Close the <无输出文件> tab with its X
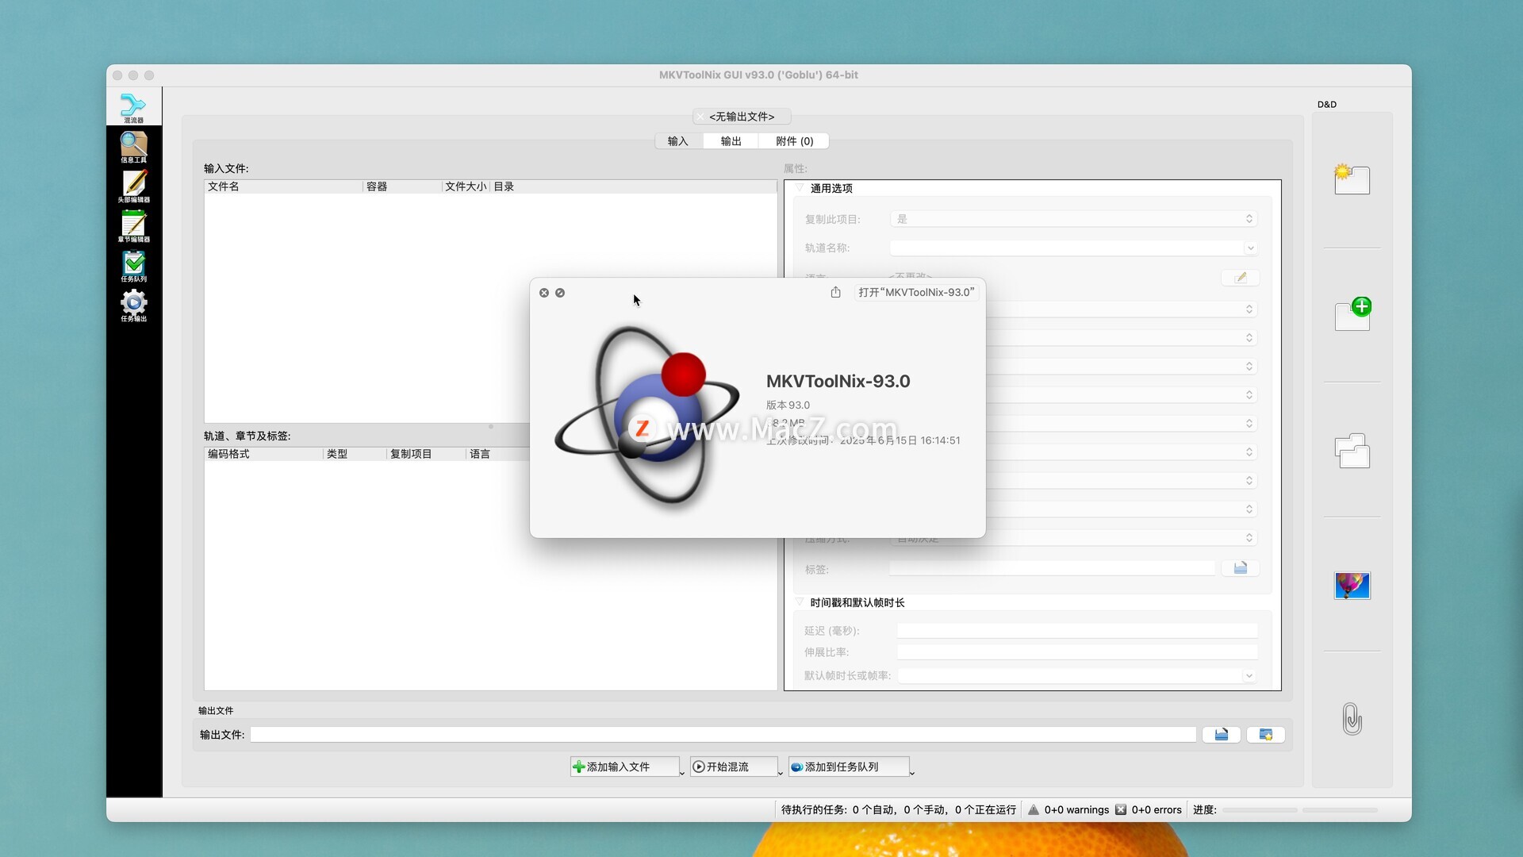Image resolution: width=1523 pixels, height=857 pixels. (699, 117)
